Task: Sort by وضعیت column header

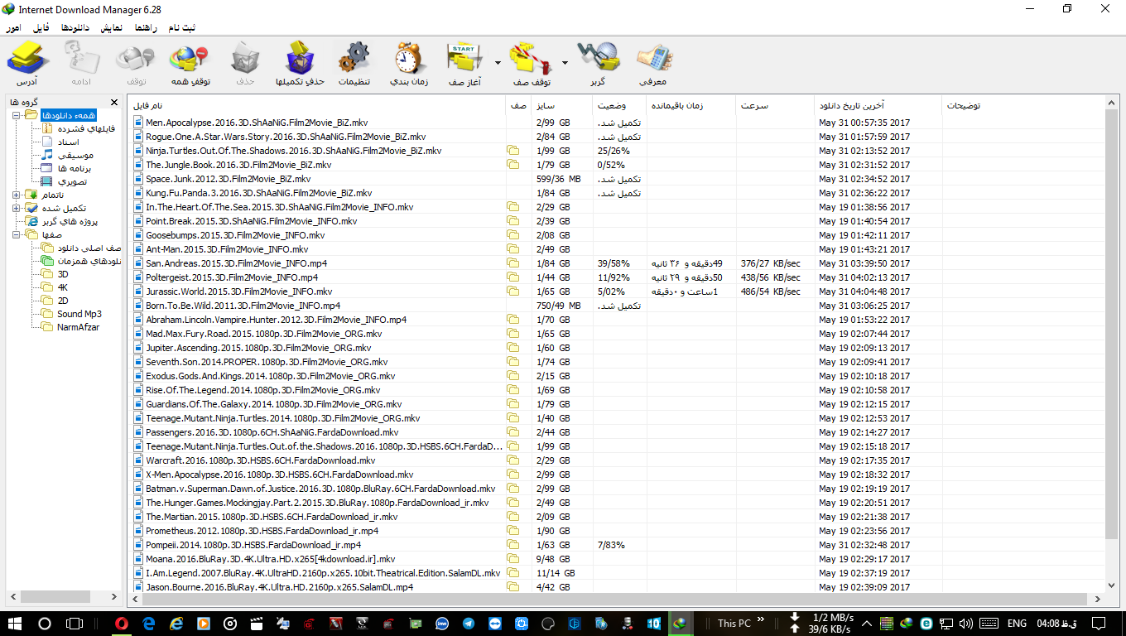Action: pos(619,106)
